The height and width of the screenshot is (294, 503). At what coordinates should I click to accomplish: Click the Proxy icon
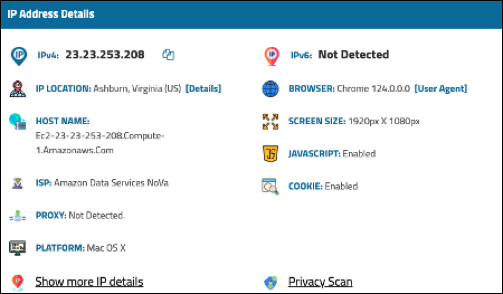pos(18,216)
